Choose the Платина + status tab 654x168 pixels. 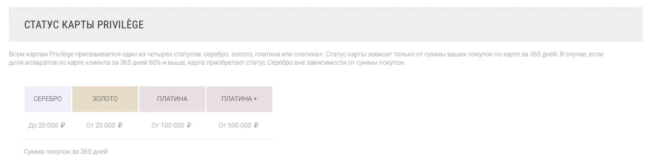[239, 99]
